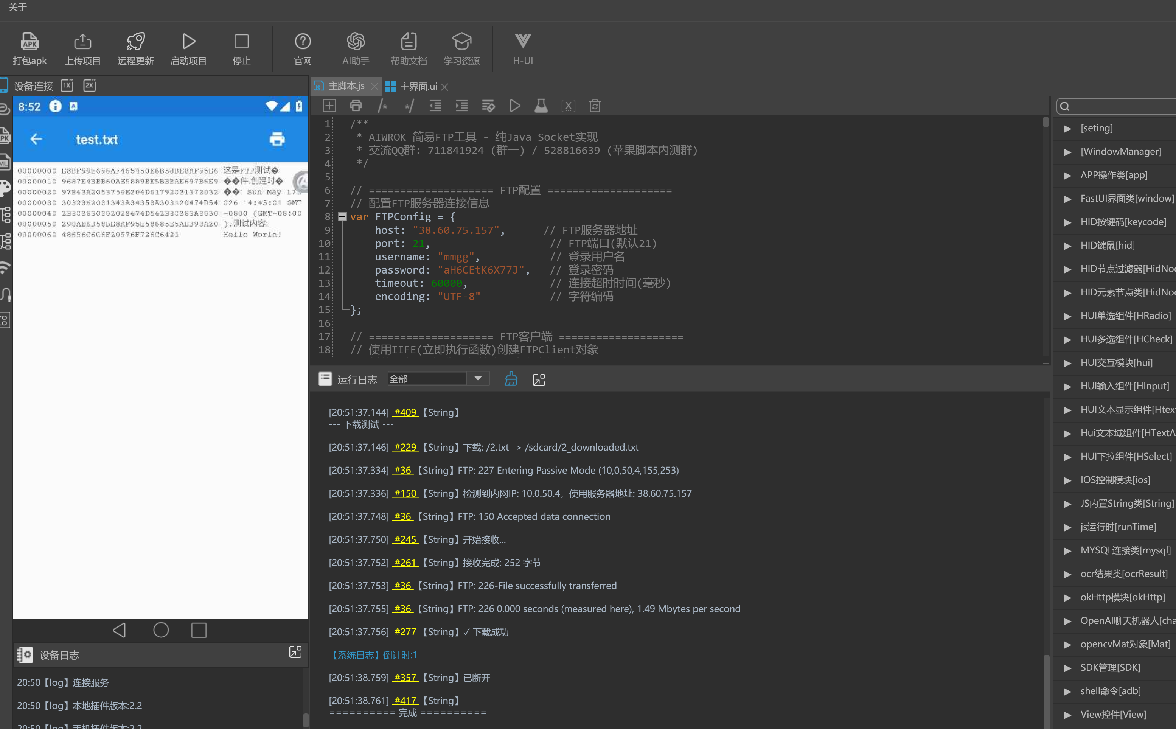Viewport: 1176px width, 729px height.
Task: Open log source link #277
Action: point(405,632)
